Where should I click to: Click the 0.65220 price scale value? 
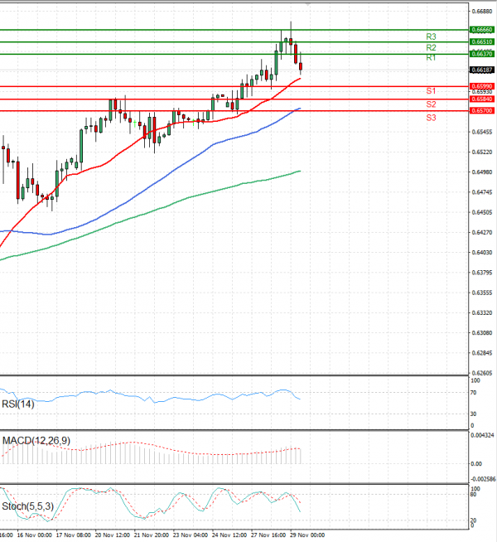(482, 152)
